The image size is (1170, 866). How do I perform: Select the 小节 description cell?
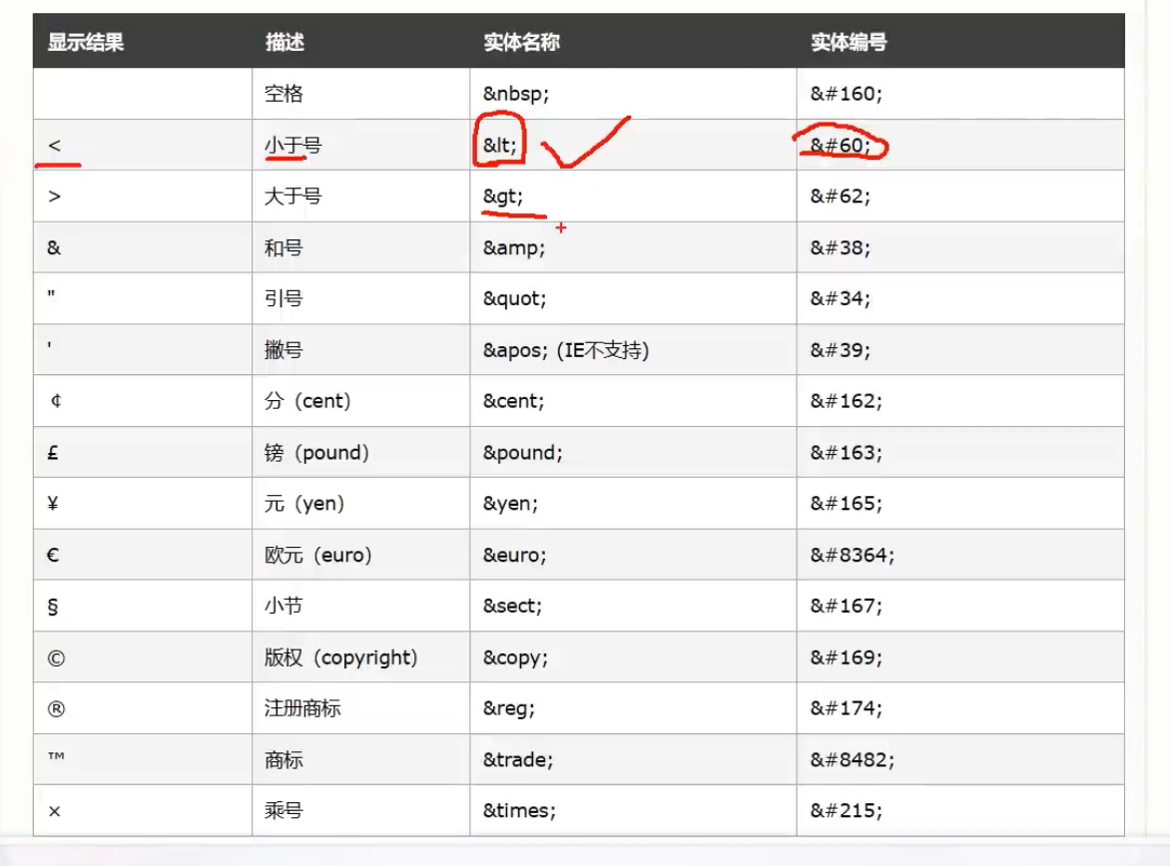pos(284,606)
